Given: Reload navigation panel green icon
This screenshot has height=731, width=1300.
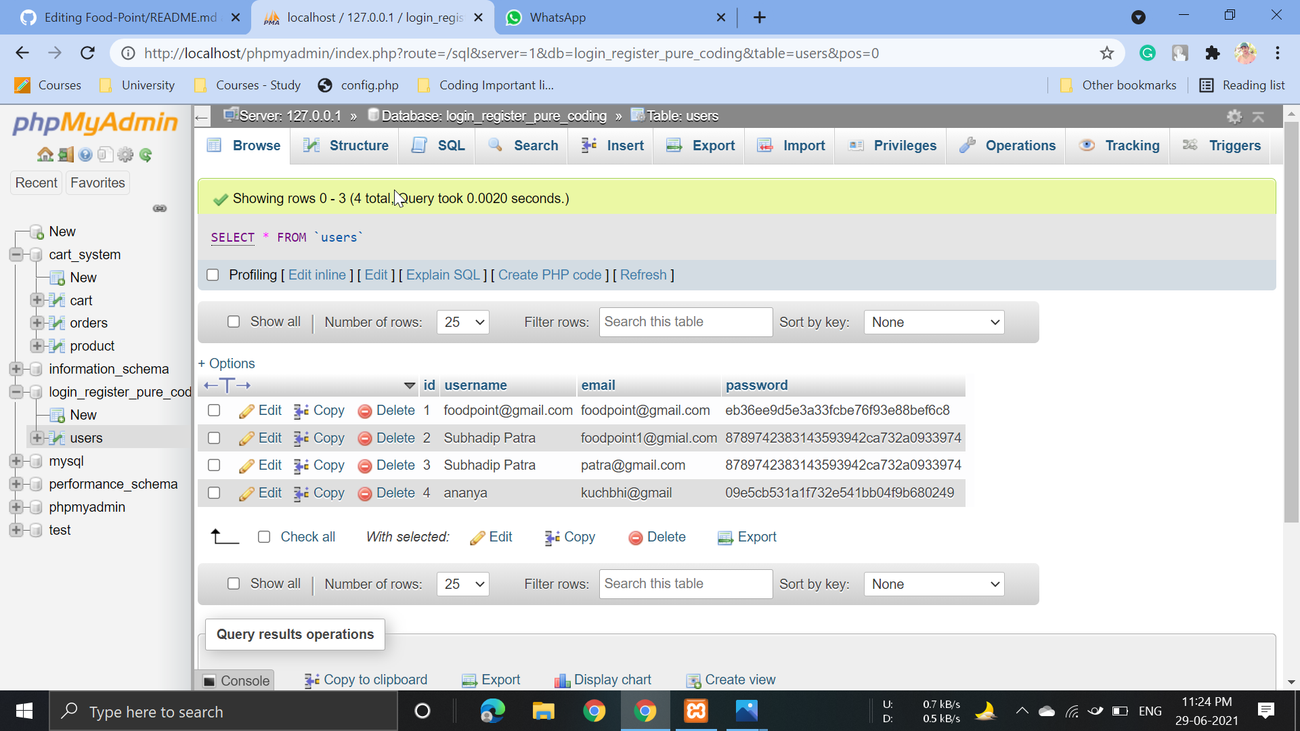Looking at the screenshot, I should (146, 155).
